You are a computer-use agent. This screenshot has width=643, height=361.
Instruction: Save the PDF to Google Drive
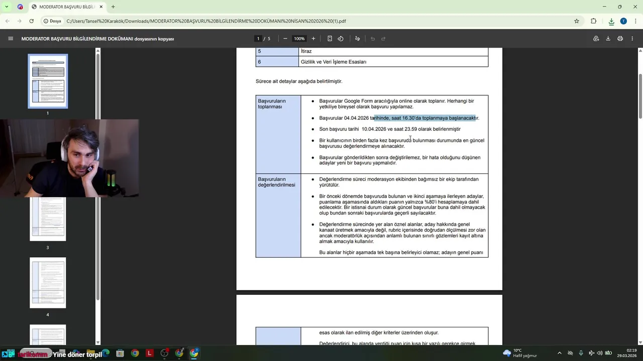(596, 39)
